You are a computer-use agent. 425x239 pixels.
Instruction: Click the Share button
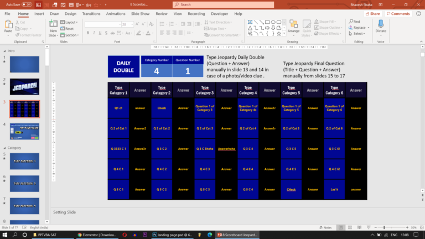point(372,13)
